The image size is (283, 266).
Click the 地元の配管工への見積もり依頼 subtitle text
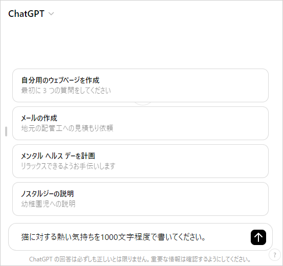coord(67,128)
